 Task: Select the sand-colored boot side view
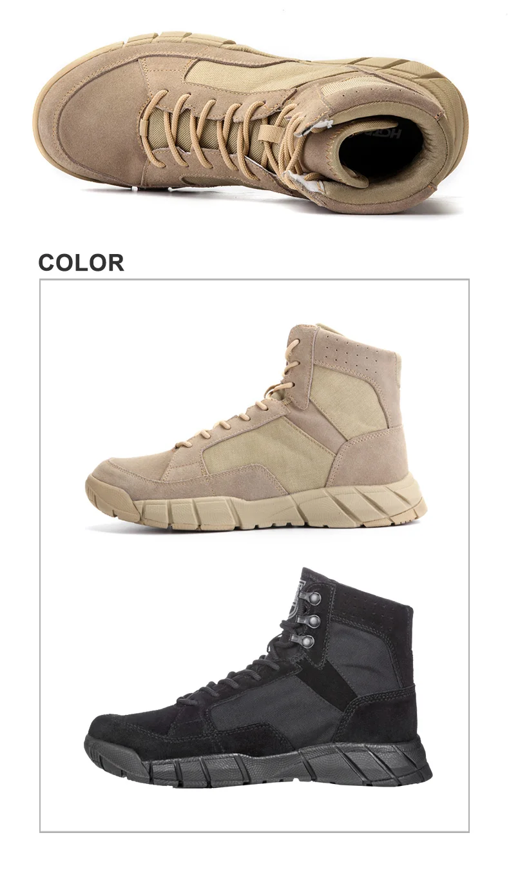click(256, 427)
